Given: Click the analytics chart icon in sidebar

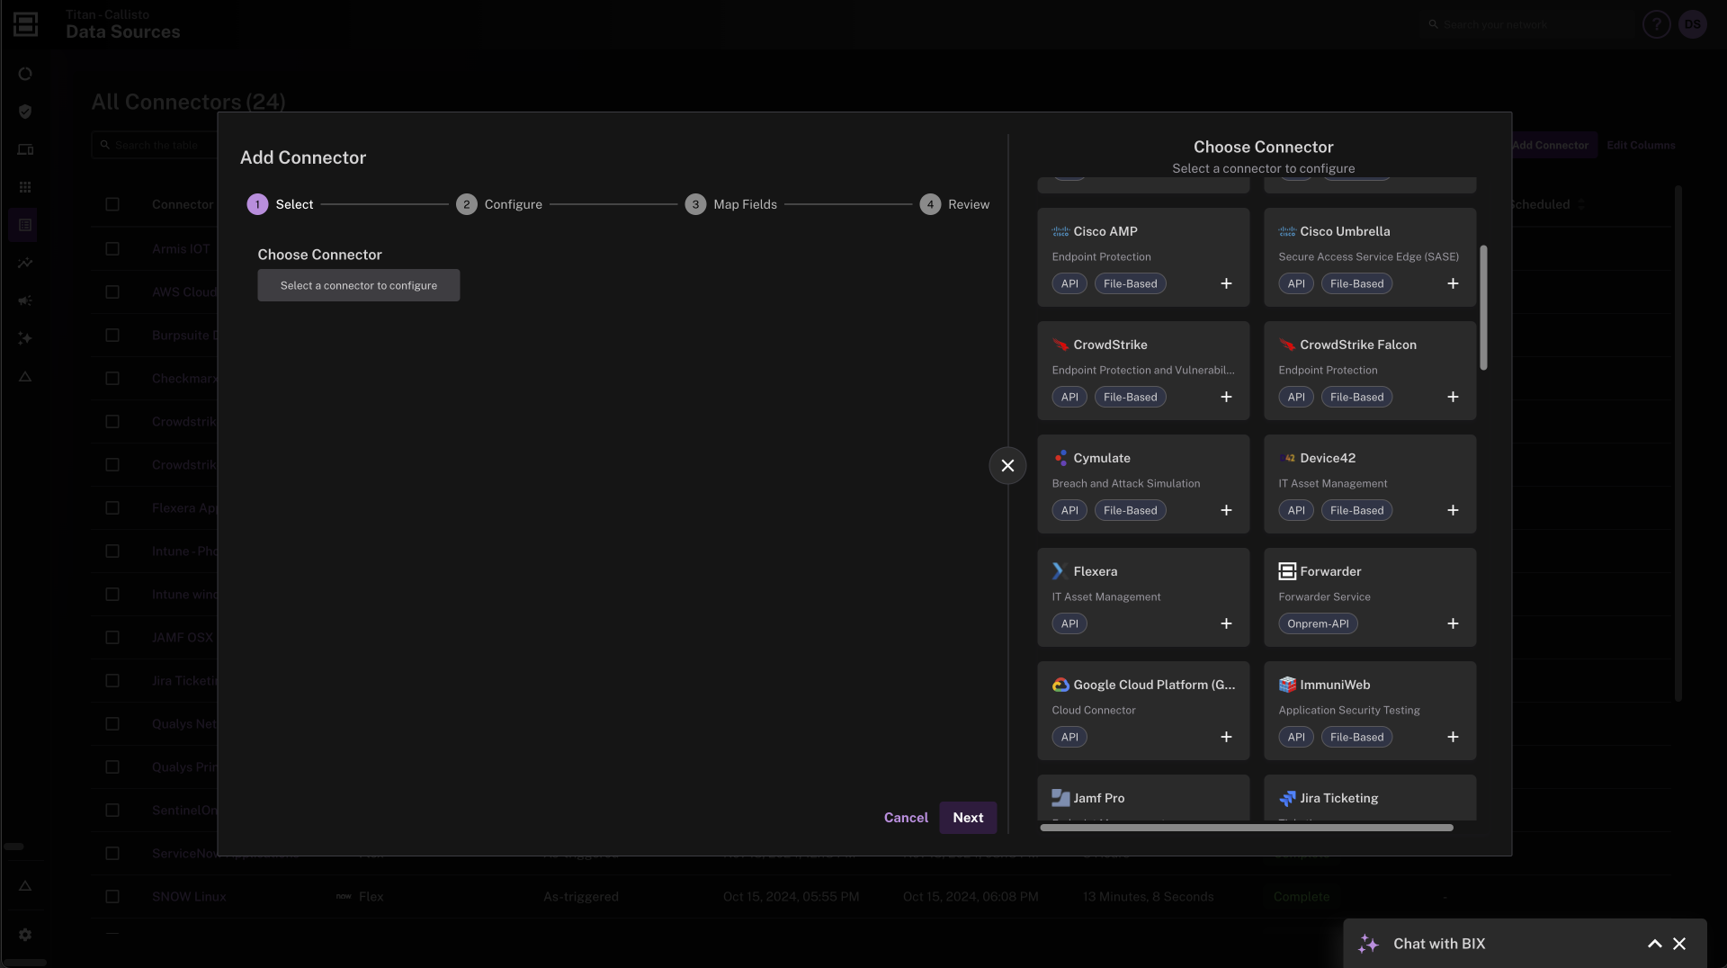Looking at the screenshot, I should click(25, 263).
